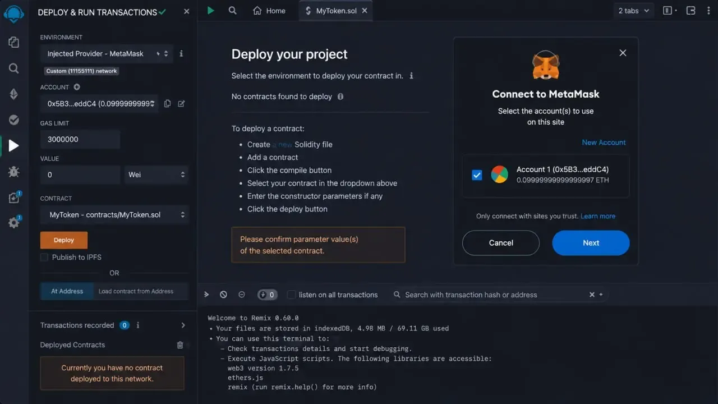The width and height of the screenshot is (718, 404).
Task: Click the magnifier icon in the tab bar
Action: click(x=232, y=10)
